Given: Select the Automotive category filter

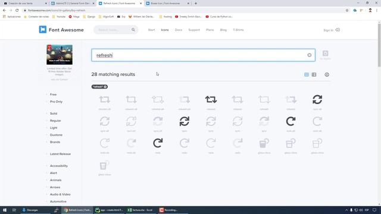Looking at the screenshot, I should click(58, 202).
